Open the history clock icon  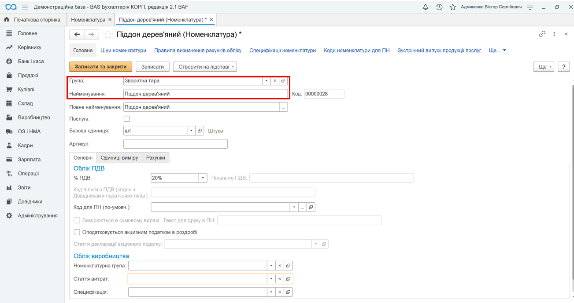coord(439,7)
